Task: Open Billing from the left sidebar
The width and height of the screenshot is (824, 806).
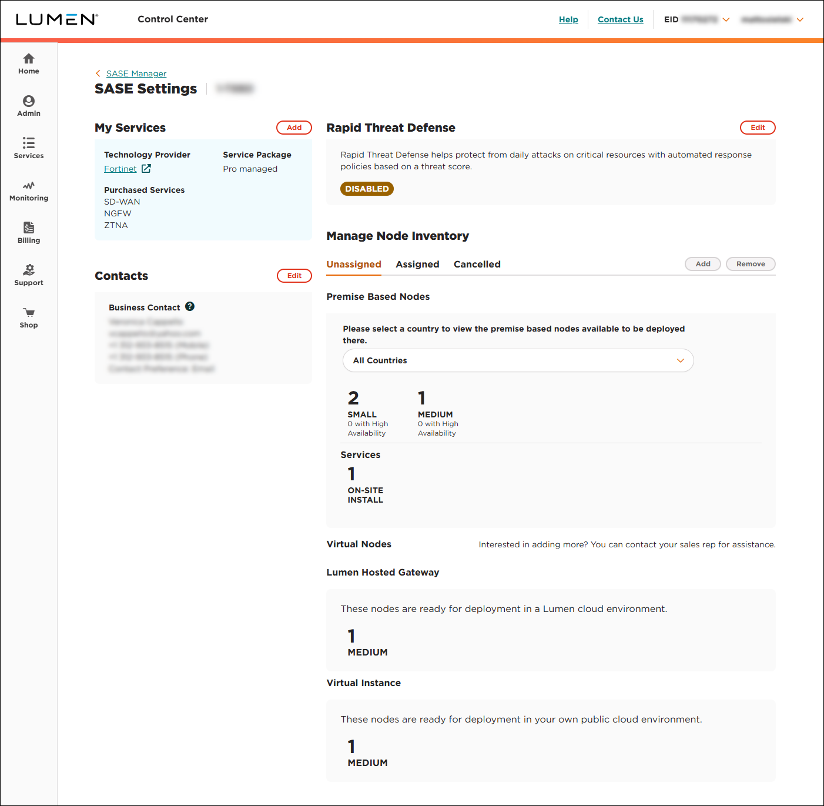Action: coord(28,232)
